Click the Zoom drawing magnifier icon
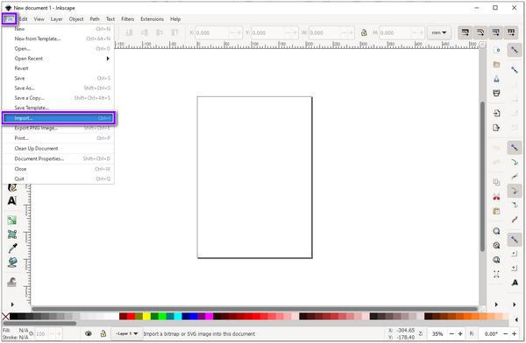Image resolution: width=526 pixels, height=343 pixels. pyautogui.click(x=496, y=246)
